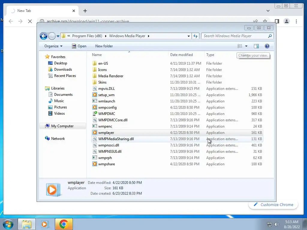Create a New folder
The image size is (307, 230).
pos(104,46)
